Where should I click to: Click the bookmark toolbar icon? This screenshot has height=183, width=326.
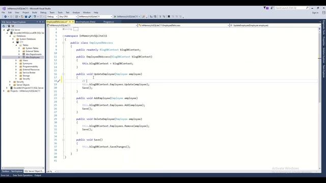(169, 17)
